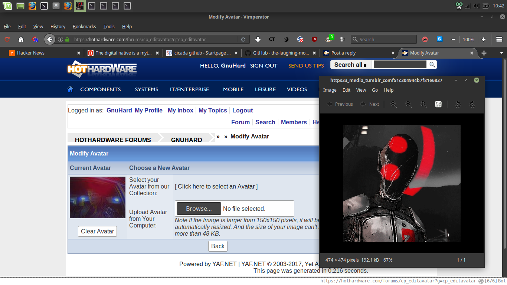
Task: Click the site search magnifier icon
Action: (432, 65)
